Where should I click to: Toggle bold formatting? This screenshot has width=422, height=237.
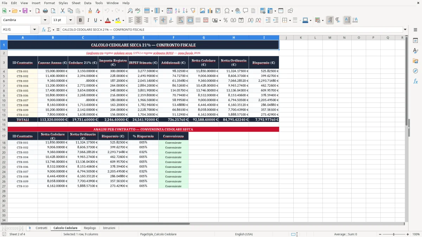[x=80, y=20]
